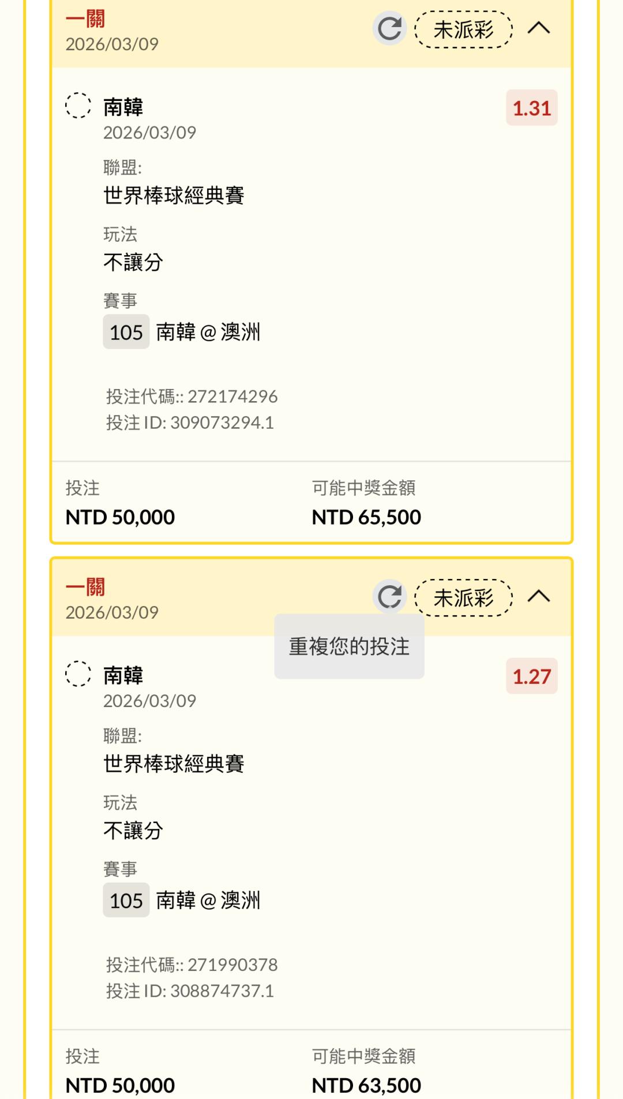The width and height of the screenshot is (623, 1099).
Task: Tap the 未派彩 status badge on 1.31 bet
Action: (463, 29)
